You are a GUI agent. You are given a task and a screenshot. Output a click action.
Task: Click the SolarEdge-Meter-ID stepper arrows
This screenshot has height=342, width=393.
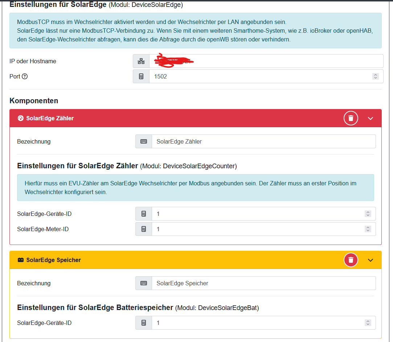pyautogui.click(x=368, y=229)
